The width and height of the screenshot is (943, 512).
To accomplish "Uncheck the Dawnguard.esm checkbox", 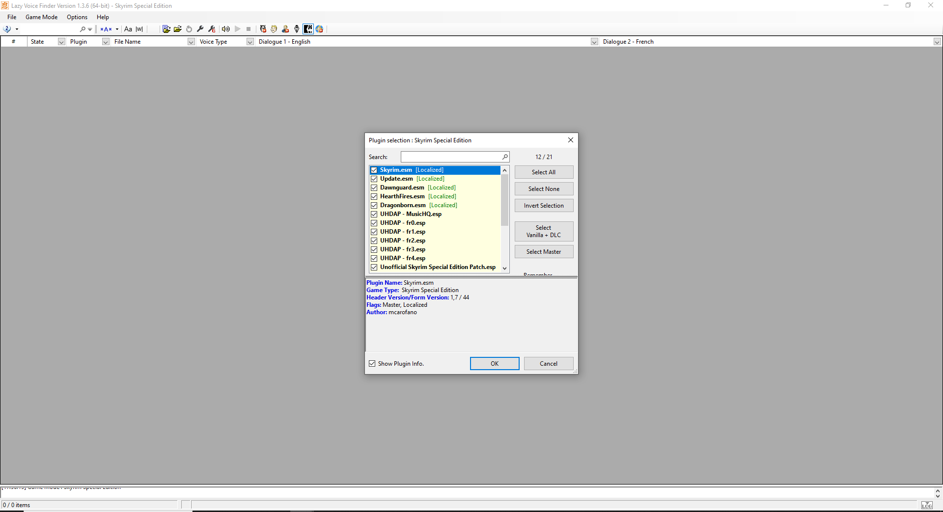I will (374, 188).
